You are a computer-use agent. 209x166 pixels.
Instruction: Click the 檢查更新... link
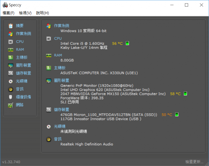(194, 162)
